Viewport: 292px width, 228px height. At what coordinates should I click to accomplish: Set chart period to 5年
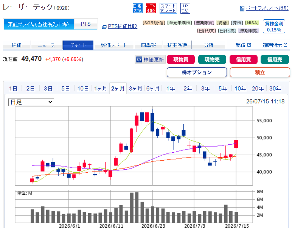point(223,89)
